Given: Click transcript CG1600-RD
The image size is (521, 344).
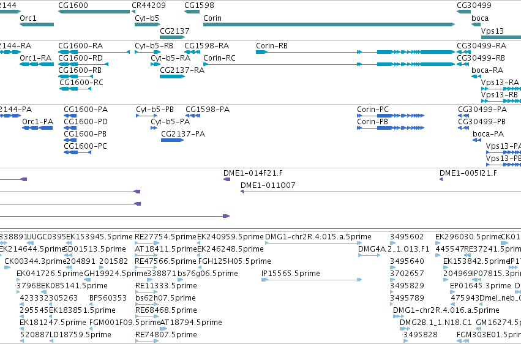Looking at the screenshot, I should (83, 64).
